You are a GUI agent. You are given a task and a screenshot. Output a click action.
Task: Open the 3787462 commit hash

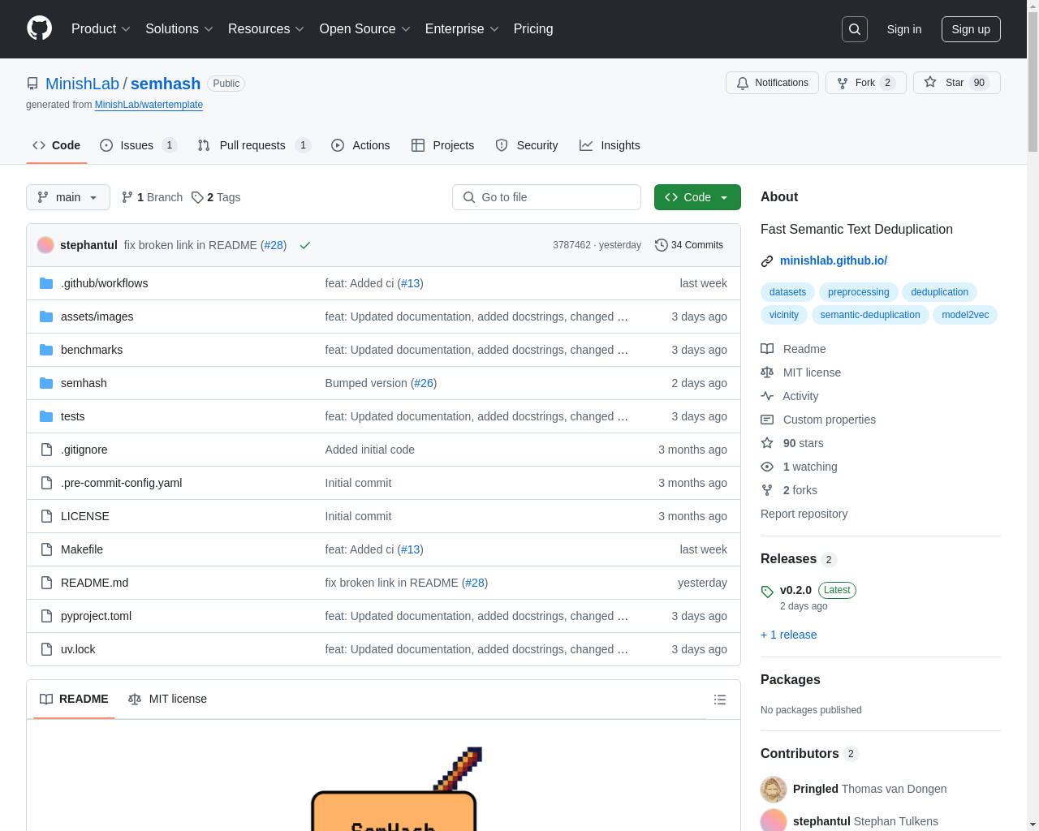click(571, 245)
